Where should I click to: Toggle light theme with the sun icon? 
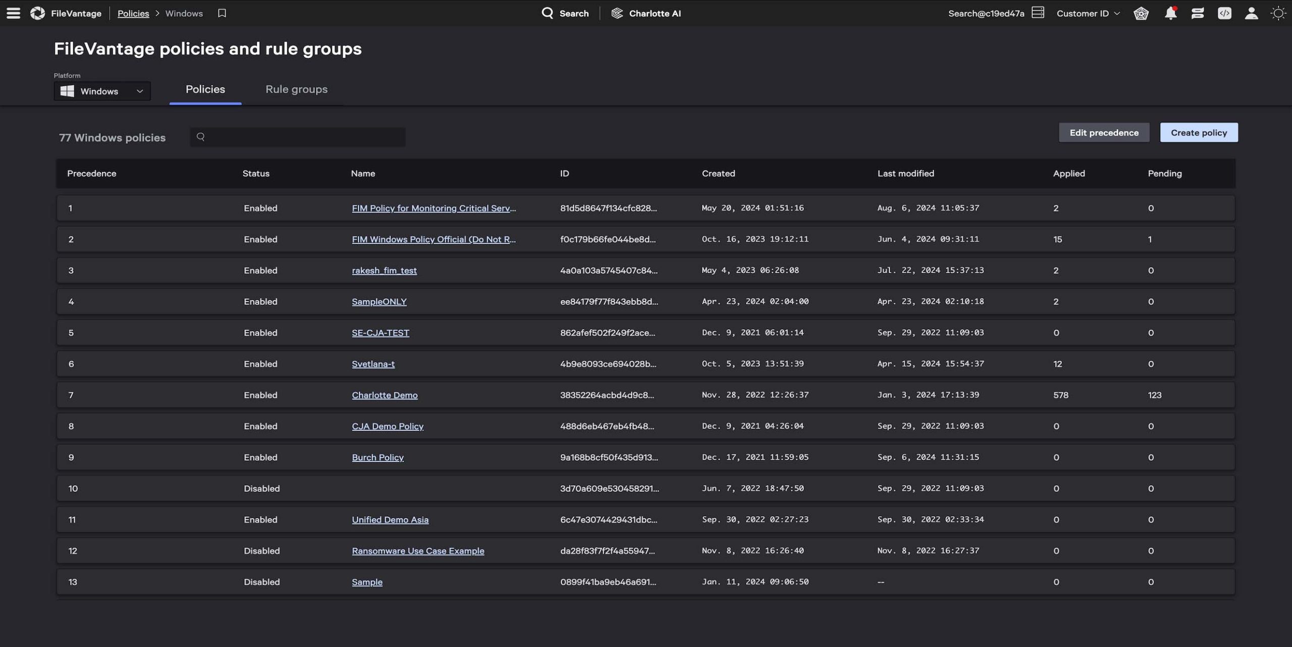pos(1278,13)
